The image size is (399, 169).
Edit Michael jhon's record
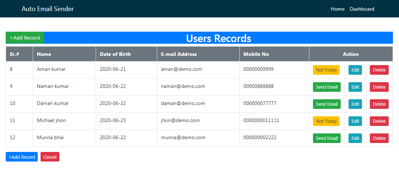[x=355, y=121]
